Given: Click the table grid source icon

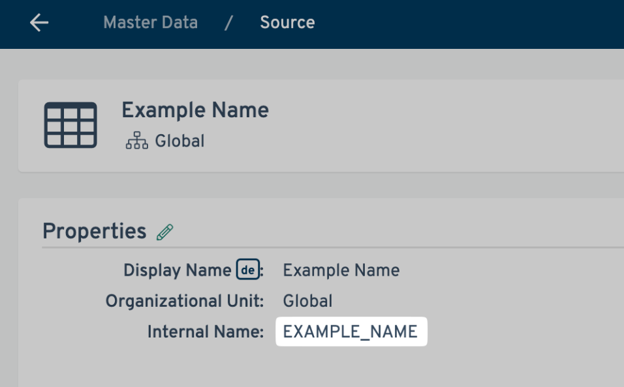Looking at the screenshot, I should click(x=70, y=125).
